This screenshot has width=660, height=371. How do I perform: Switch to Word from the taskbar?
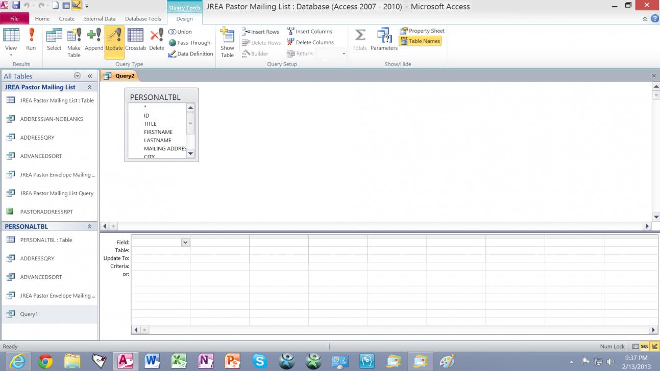pos(152,361)
